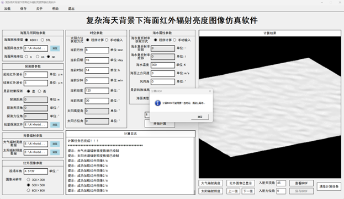This screenshot has height=199, width=344.
Task: Select 手动输入 for seawater refractive index
Action: coord(174,40)
